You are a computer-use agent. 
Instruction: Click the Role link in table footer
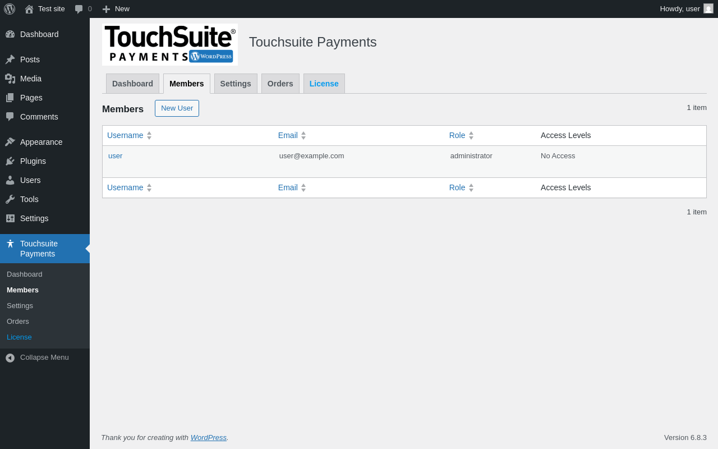tap(457, 187)
